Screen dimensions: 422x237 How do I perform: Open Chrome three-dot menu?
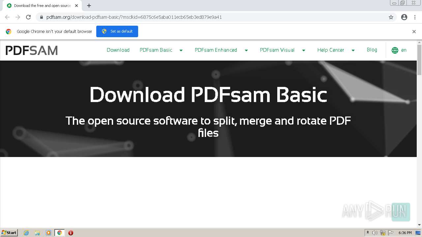tap(415, 17)
